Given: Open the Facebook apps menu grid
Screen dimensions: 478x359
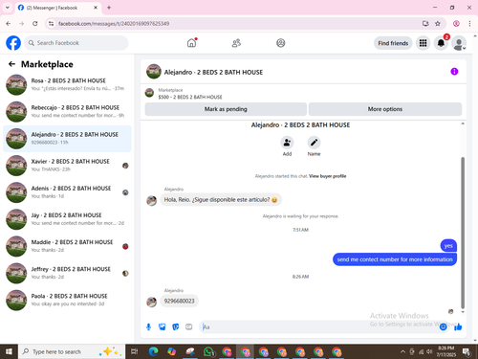Looking at the screenshot, I should pos(423,43).
